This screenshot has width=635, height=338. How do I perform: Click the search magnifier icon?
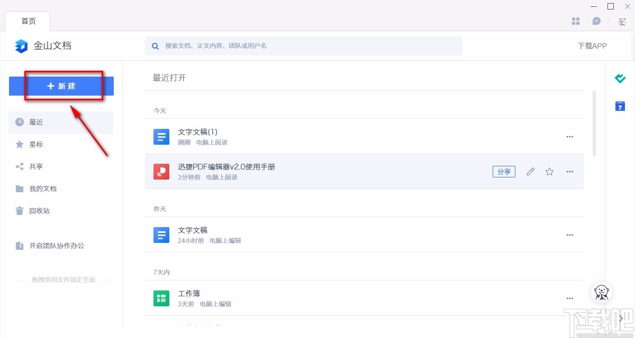155,46
